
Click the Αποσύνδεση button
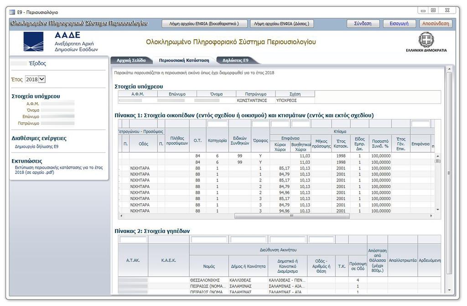coord(436,24)
